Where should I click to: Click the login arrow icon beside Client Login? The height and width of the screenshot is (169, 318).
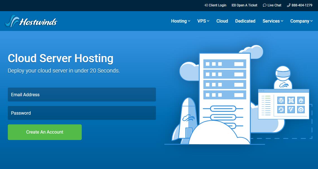point(206,5)
